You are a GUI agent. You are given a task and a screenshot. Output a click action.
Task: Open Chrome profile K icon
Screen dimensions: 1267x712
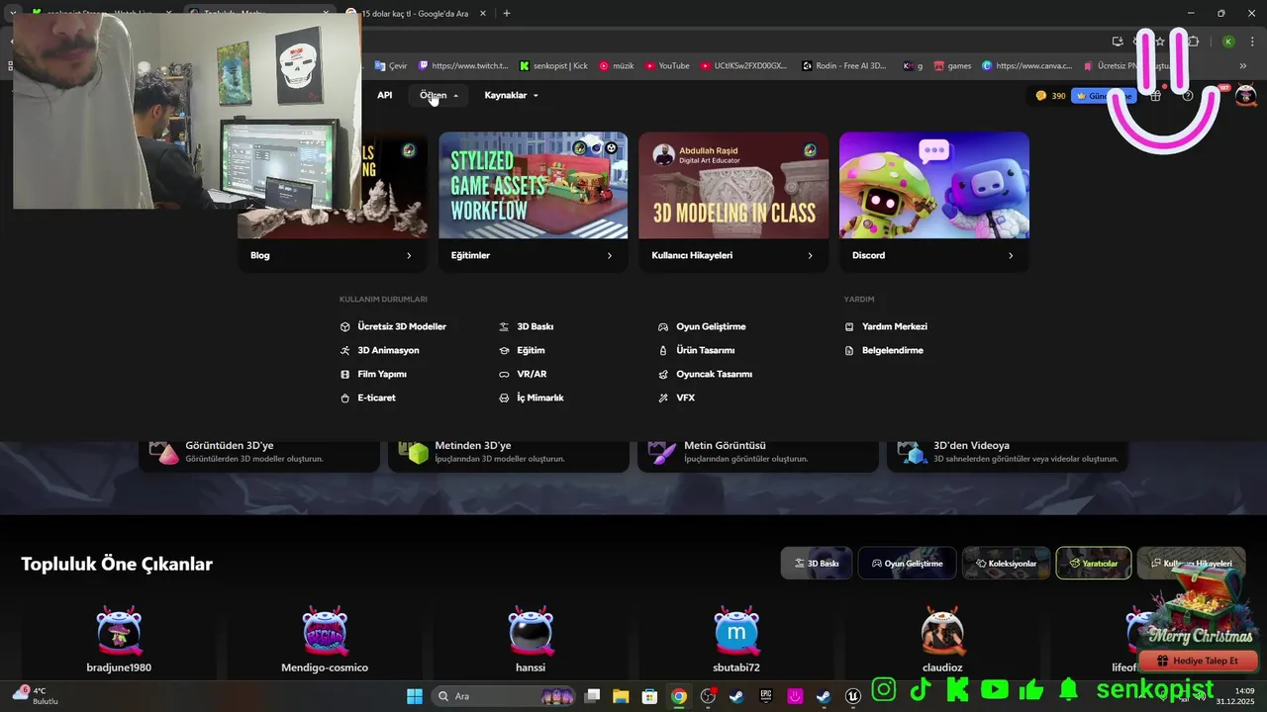pyautogui.click(x=1228, y=42)
